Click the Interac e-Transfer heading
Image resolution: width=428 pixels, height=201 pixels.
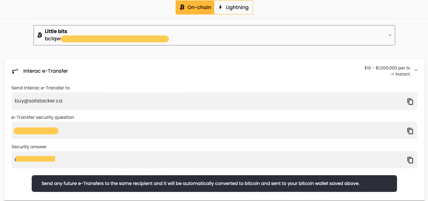pyautogui.click(x=46, y=71)
